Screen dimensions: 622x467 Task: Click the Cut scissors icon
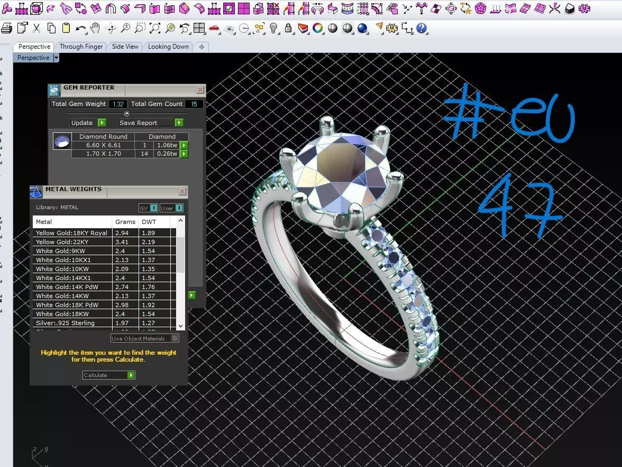coord(36,28)
